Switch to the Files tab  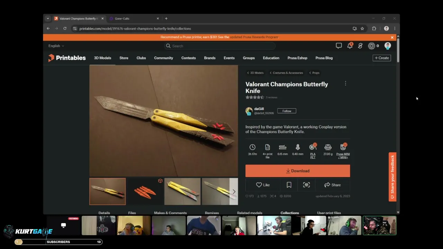[x=132, y=213]
